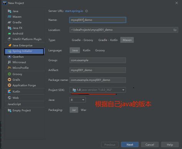Image resolution: width=182 pixels, height=149 pixels.
Task: Click the Name input field
Action: click(98, 20)
